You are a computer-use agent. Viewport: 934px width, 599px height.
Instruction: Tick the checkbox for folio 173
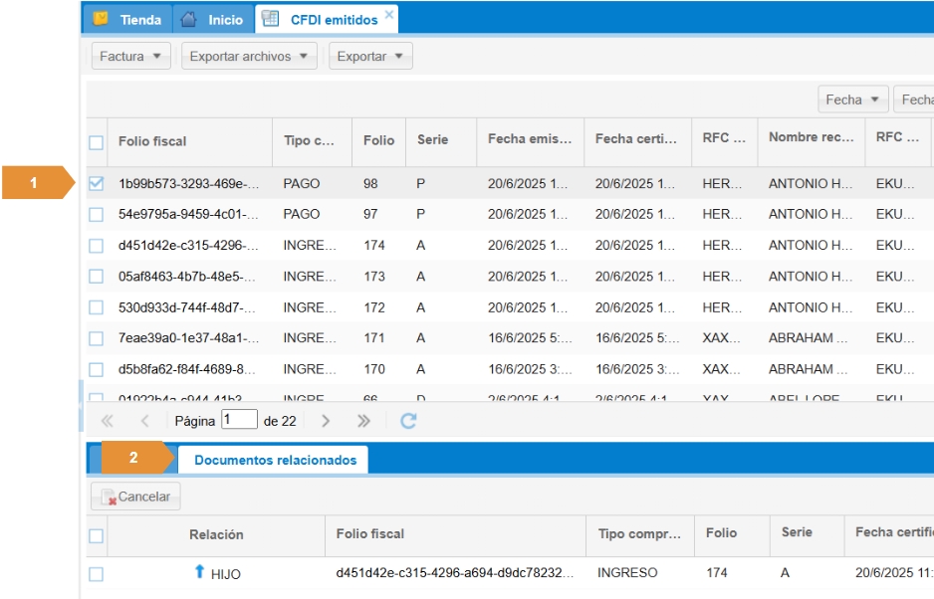pyautogui.click(x=96, y=277)
